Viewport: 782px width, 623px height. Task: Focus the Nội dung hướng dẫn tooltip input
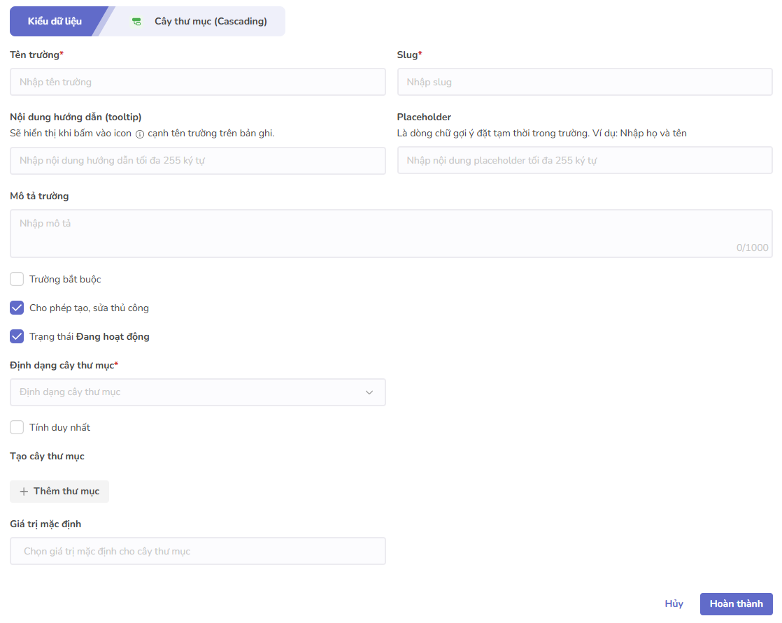click(x=197, y=161)
